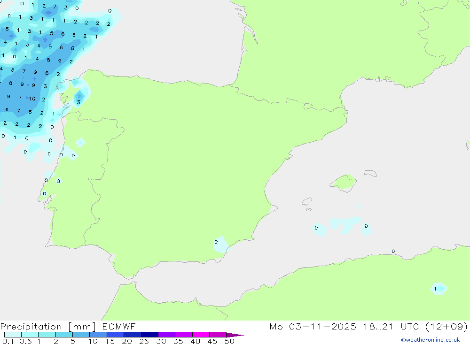
Task: Pick the 2–5 mm legend swatch
Action: [64, 335]
